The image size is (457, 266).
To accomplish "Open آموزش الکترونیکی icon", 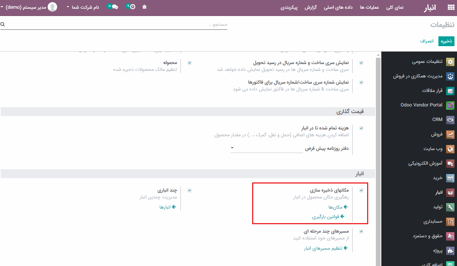I will click(x=450, y=164).
